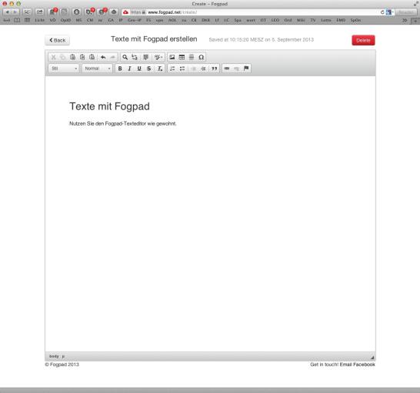The height and width of the screenshot is (393, 420).
Task: Click the paragraph 'Nutzen Sie den Fogpad-Texteditor'
Action: 122,123
